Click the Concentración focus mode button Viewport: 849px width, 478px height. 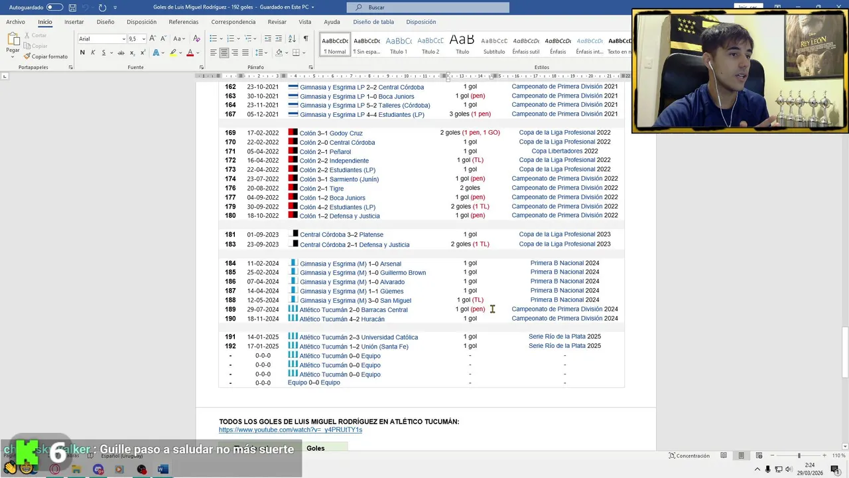[x=690, y=456]
